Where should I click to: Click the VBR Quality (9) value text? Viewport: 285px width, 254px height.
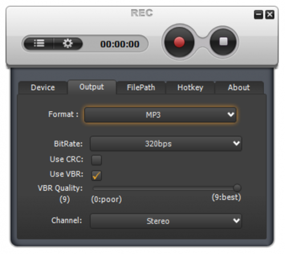64,199
